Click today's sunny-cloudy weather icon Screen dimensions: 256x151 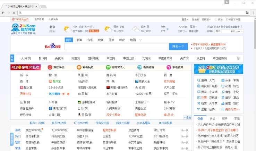67,29
